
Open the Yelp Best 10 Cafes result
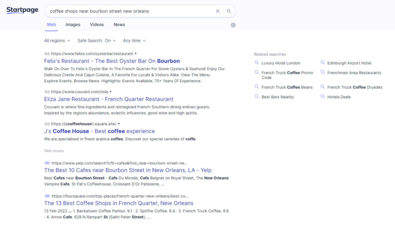(128, 170)
